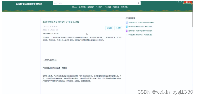Click the first-place medal icon in hot articles
197x97 pixels.
(127, 23)
